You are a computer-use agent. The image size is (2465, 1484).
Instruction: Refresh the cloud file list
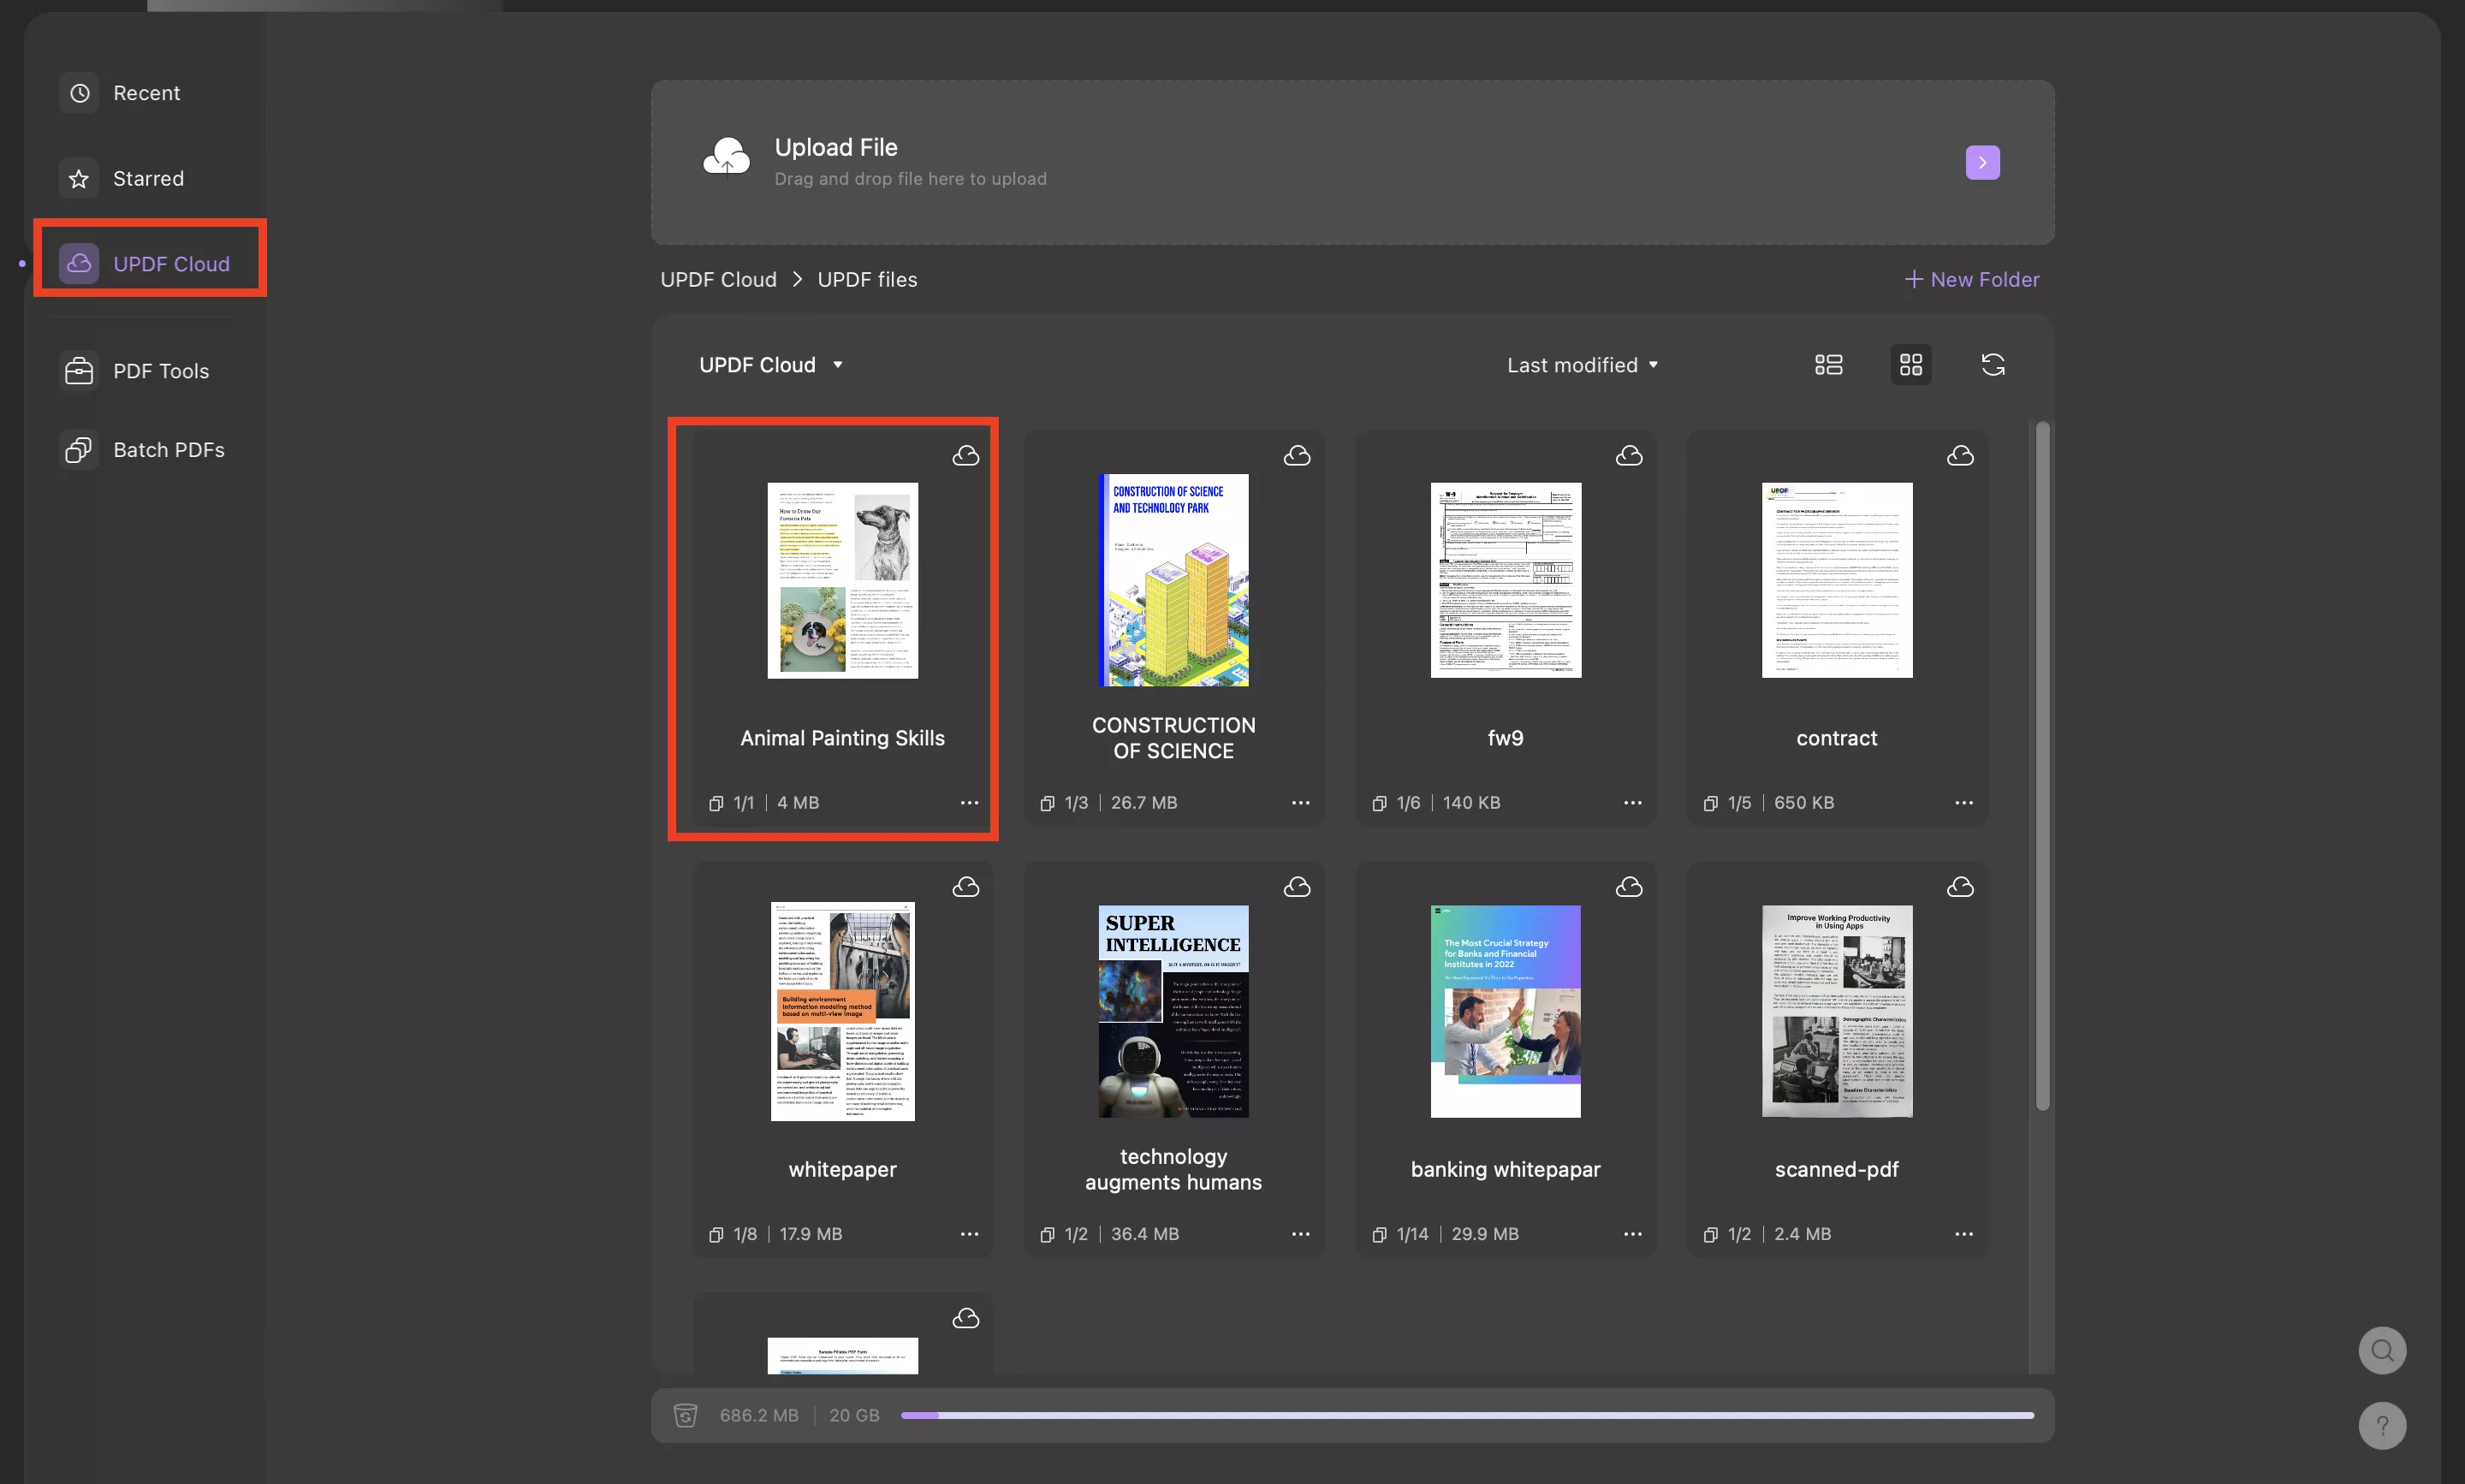(1992, 365)
